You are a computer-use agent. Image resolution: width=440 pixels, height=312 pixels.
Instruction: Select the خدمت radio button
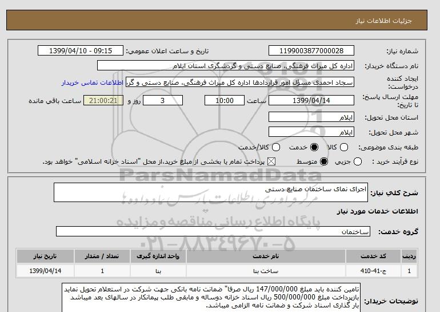(314, 147)
